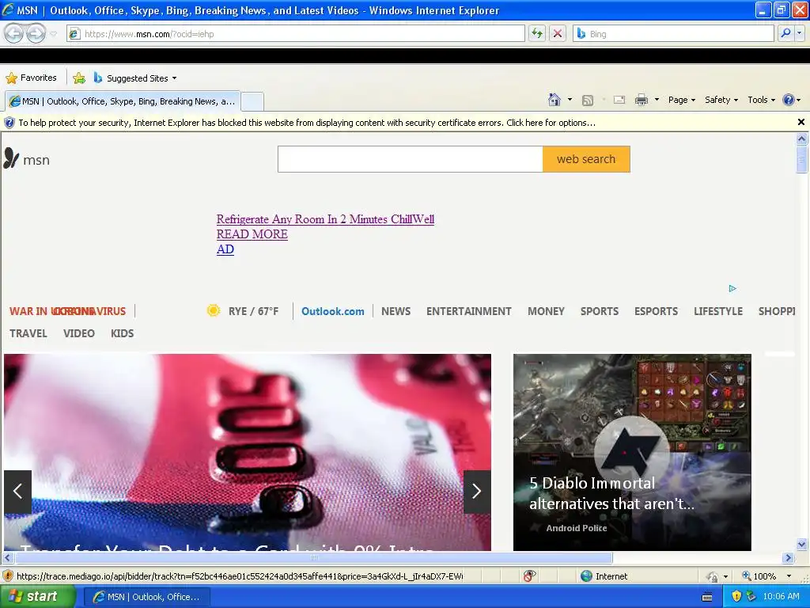Open the MONEY section
This screenshot has height=608, width=810.
[x=546, y=311]
